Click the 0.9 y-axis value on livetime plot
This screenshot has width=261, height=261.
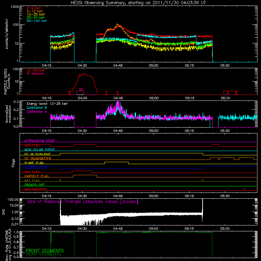[x=17, y=236]
